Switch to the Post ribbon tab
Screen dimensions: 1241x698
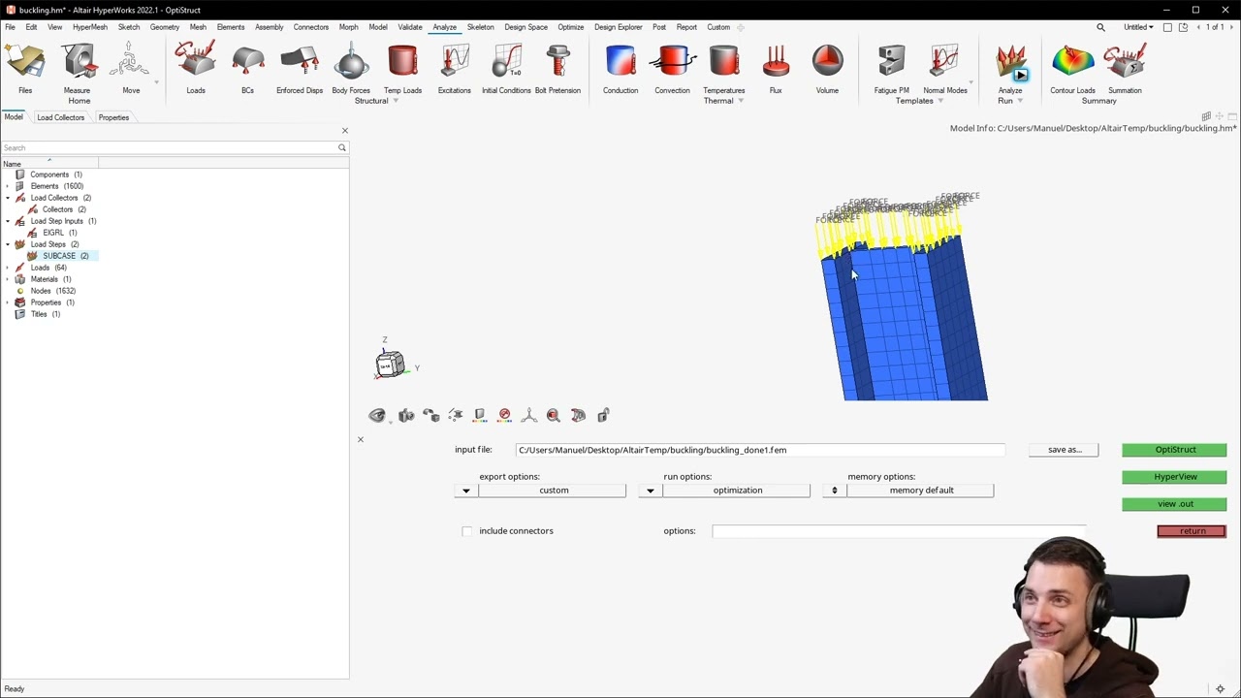point(659,27)
